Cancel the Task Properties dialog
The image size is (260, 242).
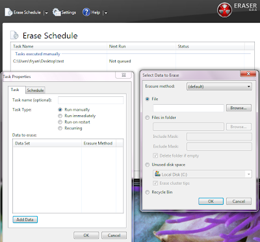[x=114, y=235]
